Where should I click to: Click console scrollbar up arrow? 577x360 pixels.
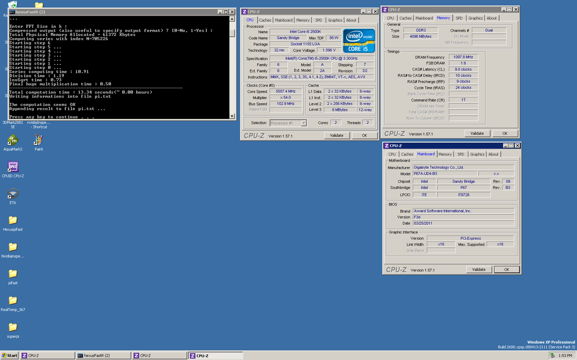tap(232, 19)
